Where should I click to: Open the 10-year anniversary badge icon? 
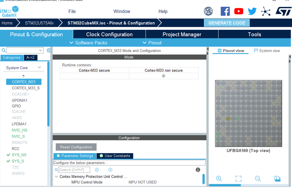pyautogui.click(x=208, y=11)
